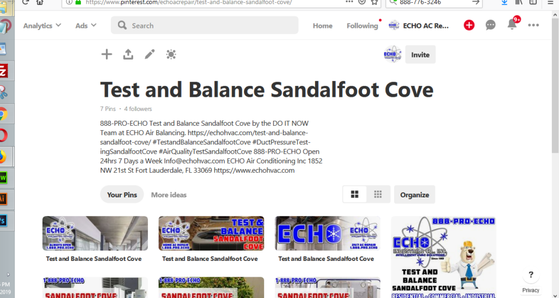This screenshot has height=298, width=559.
Task: Open the notifications bell icon
Action: (x=512, y=25)
